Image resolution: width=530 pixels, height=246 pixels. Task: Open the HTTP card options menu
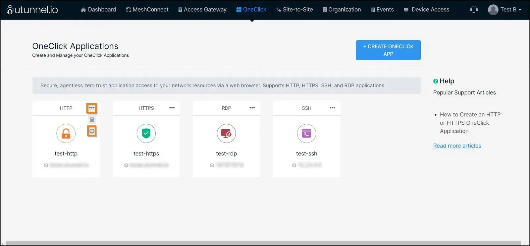[x=92, y=108]
